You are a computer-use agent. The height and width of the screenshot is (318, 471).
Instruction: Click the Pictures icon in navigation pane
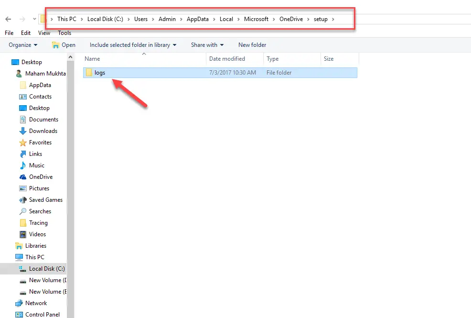coord(23,188)
